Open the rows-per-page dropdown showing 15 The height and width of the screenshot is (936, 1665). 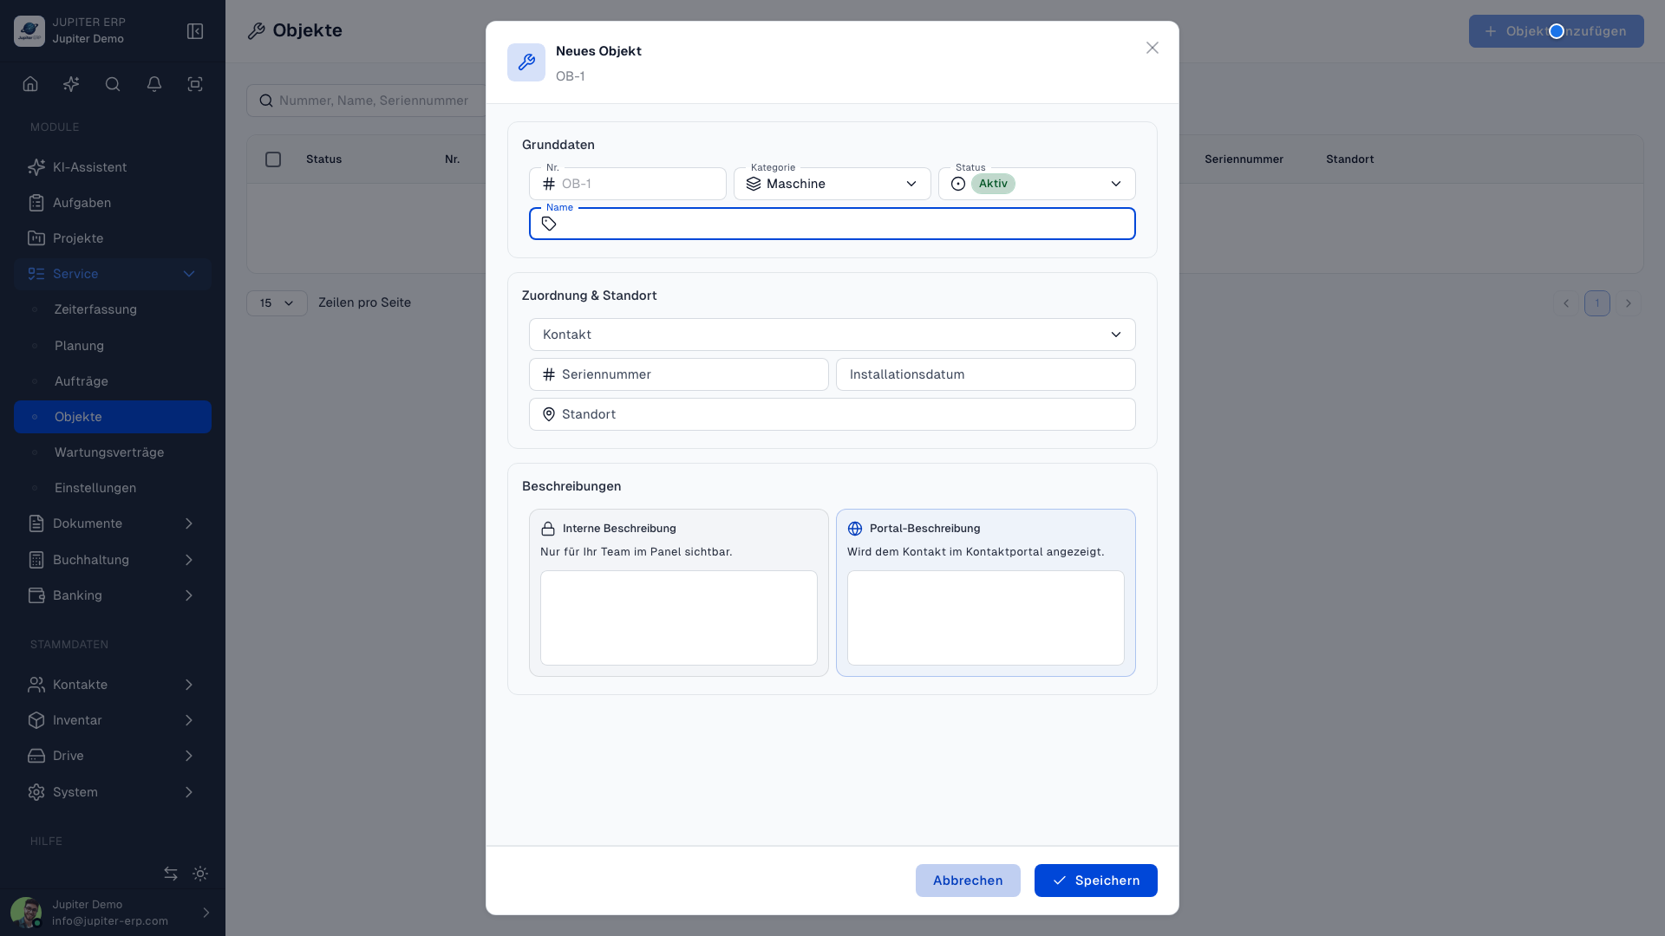[277, 303]
